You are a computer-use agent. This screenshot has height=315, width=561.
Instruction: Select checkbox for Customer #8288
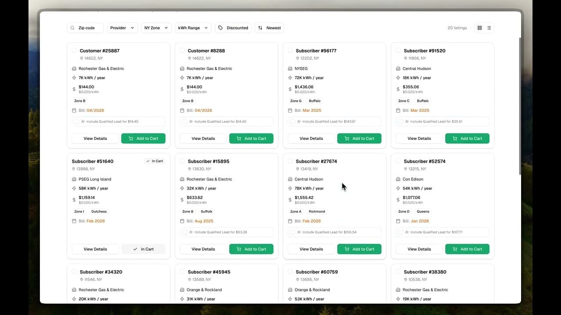click(x=182, y=50)
